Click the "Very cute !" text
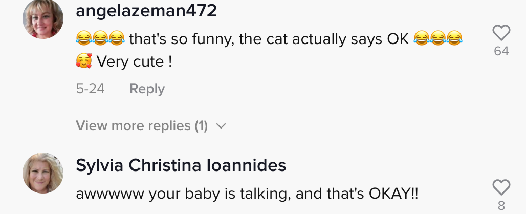The height and width of the screenshot is (214, 526). (x=134, y=62)
